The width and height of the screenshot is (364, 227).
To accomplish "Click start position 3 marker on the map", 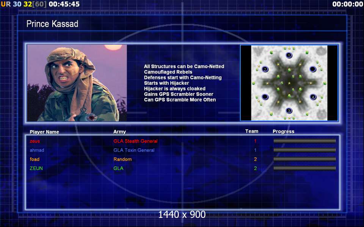I will click(289, 110).
